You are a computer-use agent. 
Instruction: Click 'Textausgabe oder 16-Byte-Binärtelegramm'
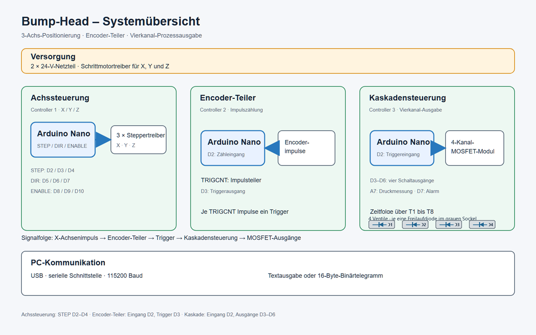coord(325,275)
